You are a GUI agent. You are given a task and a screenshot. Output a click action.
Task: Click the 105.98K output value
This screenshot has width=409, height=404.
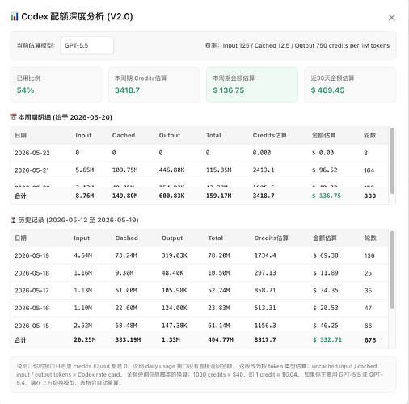[x=175, y=291]
